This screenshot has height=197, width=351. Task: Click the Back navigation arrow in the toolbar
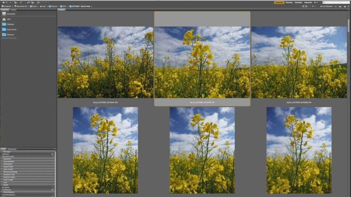(x=3, y=2)
